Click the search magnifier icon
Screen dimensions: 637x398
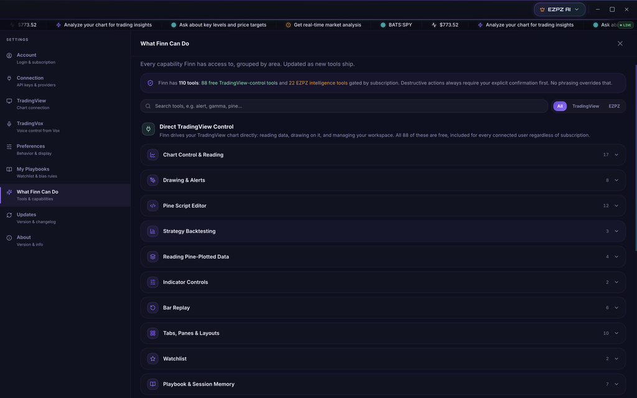(148, 106)
